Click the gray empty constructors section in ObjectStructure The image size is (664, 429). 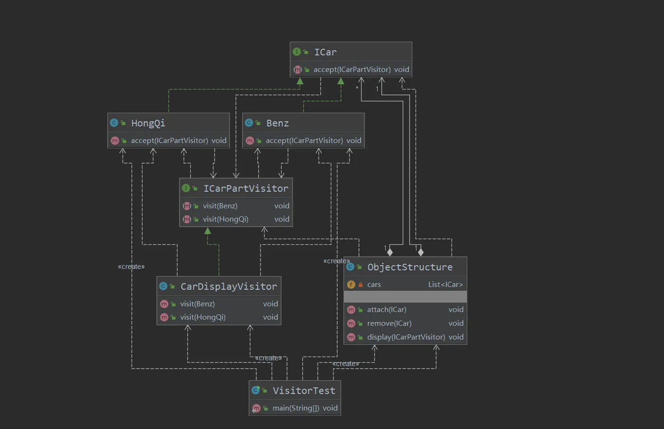tap(406, 297)
